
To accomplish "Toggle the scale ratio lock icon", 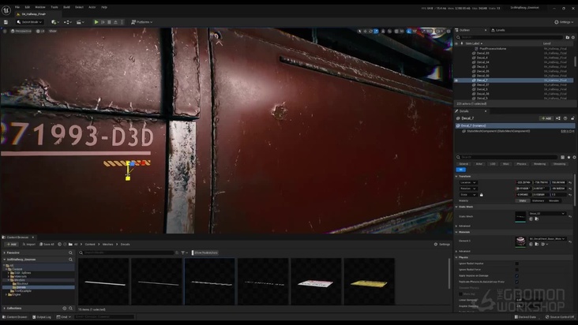I will [482, 195].
